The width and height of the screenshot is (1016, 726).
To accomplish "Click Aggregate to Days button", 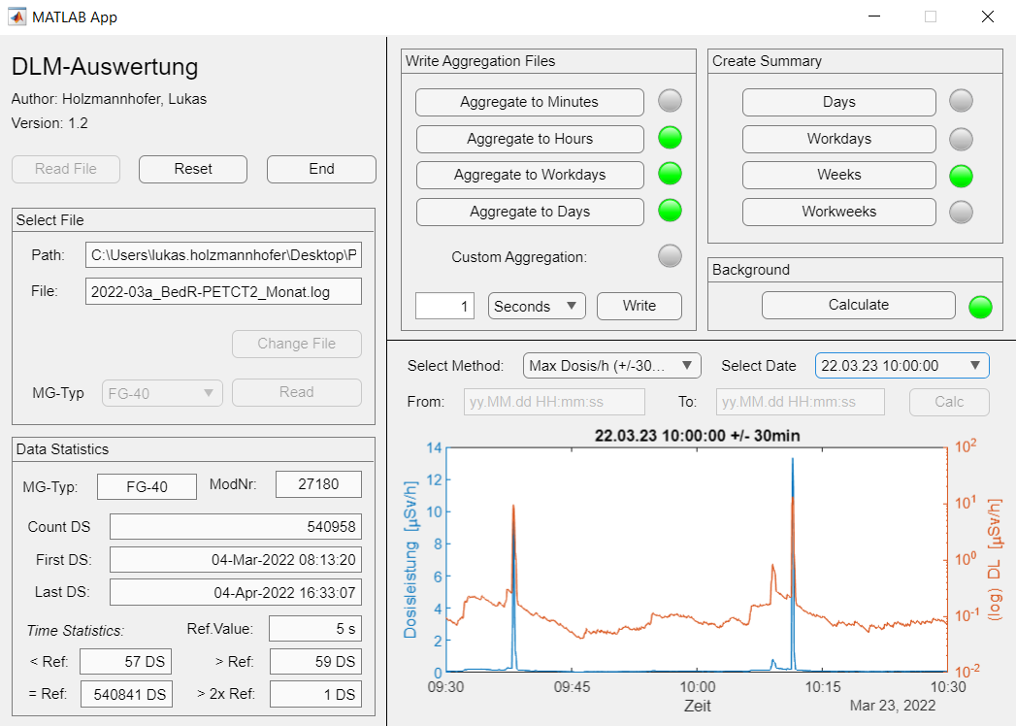I will [x=530, y=212].
